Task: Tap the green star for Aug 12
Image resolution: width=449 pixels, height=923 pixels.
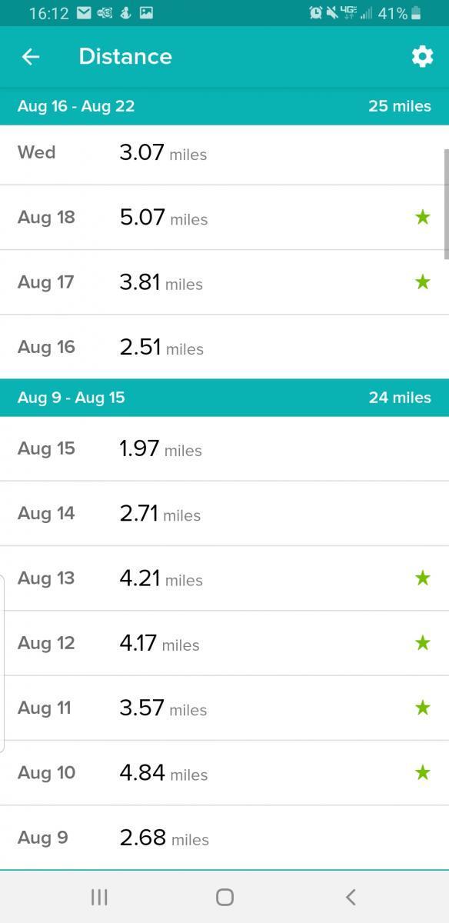Action: tap(422, 643)
